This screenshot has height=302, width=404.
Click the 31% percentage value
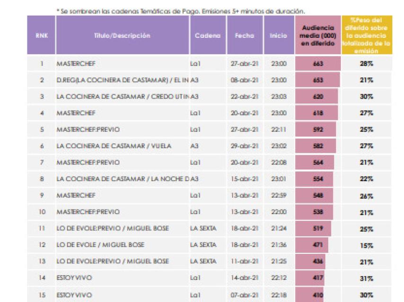coord(366,278)
